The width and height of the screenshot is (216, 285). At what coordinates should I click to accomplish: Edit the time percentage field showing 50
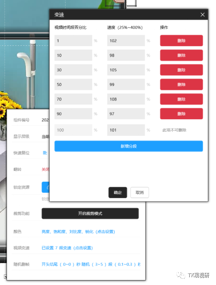click(x=73, y=84)
